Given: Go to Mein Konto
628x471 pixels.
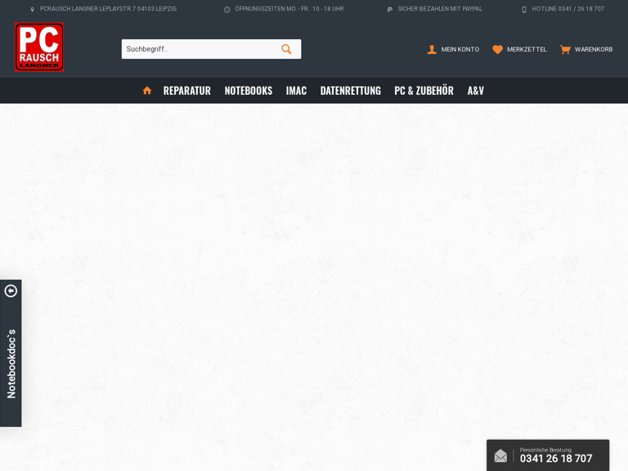Looking at the screenshot, I should (x=453, y=49).
